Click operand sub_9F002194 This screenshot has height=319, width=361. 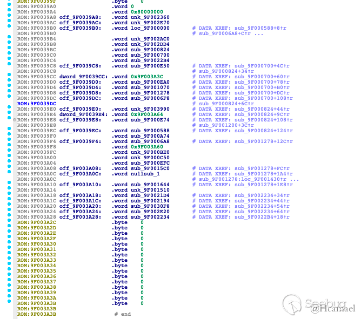pos(150,201)
